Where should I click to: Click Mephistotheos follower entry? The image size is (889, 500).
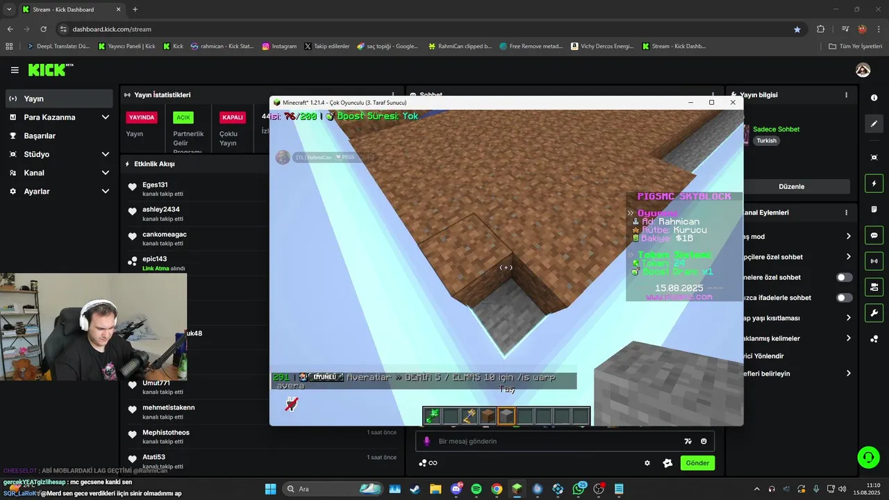(166, 433)
